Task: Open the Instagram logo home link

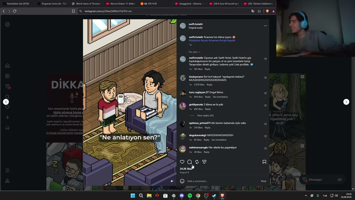Action: click(x=7, y=24)
